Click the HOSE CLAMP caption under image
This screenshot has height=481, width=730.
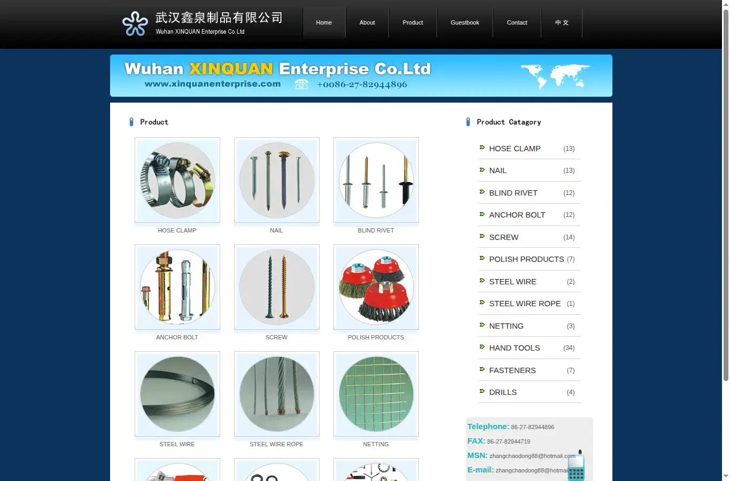[177, 230]
